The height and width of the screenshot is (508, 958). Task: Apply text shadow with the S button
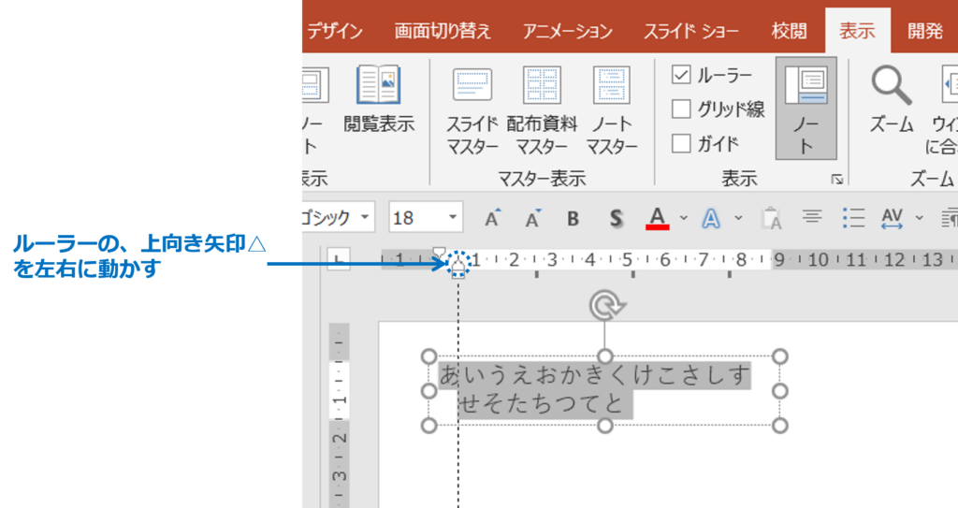coord(615,219)
